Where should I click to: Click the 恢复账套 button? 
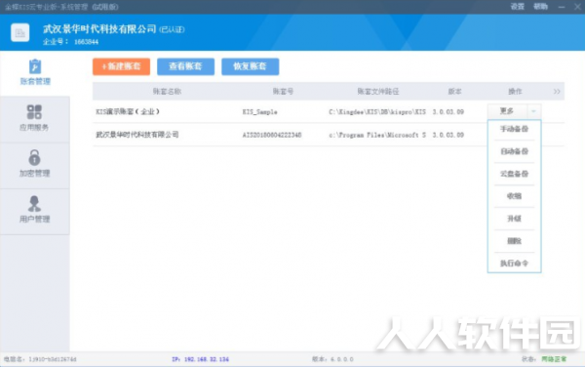pyautogui.click(x=250, y=66)
